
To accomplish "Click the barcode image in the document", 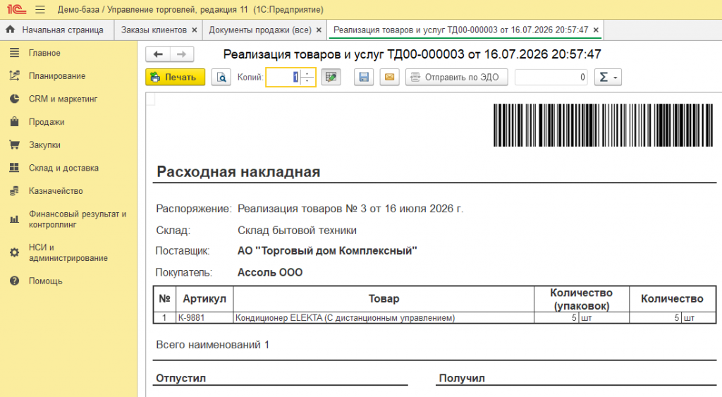I will click(604, 126).
